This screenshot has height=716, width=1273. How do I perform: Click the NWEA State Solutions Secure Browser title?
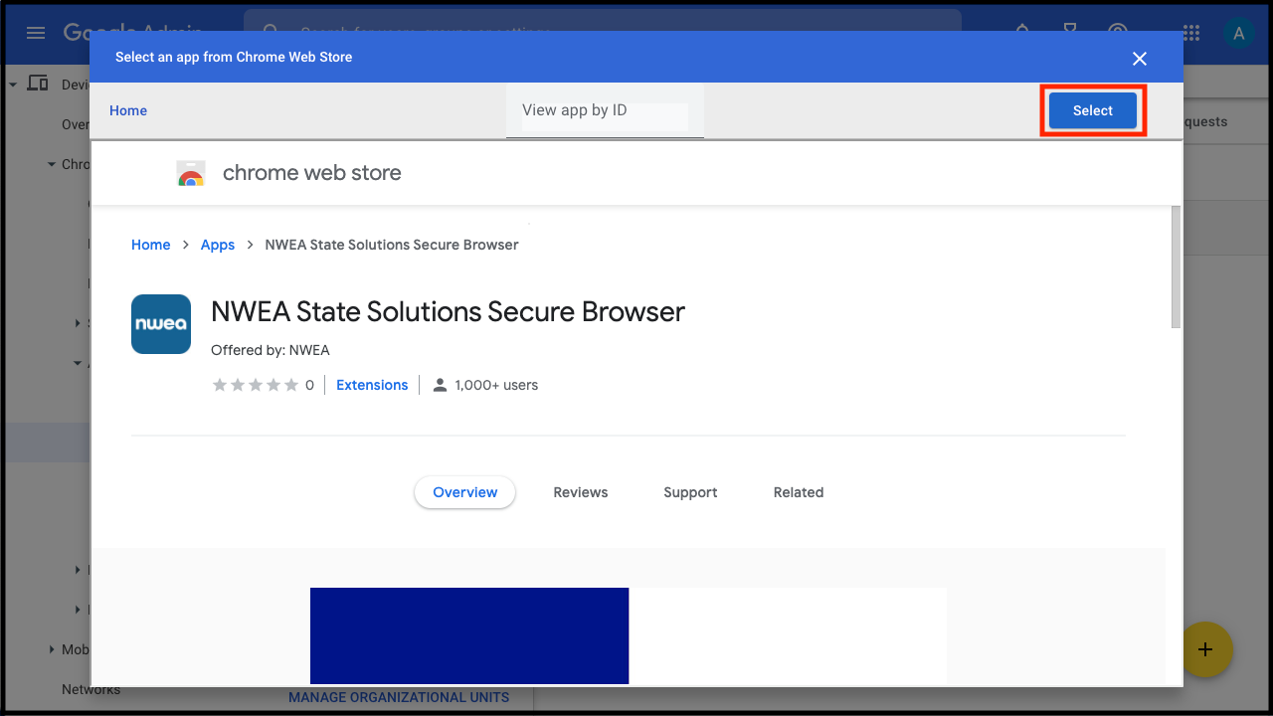click(x=448, y=312)
